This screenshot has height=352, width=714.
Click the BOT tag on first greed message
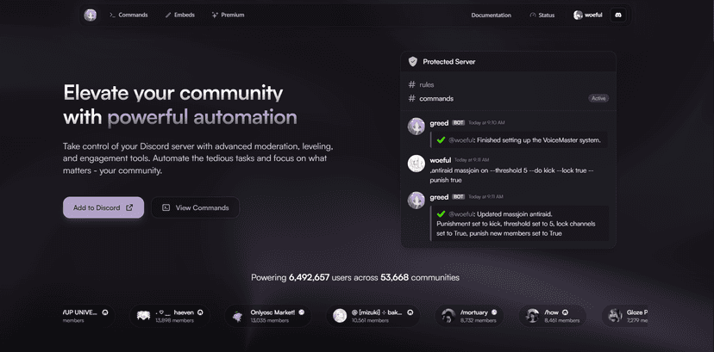pyautogui.click(x=458, y=122)
